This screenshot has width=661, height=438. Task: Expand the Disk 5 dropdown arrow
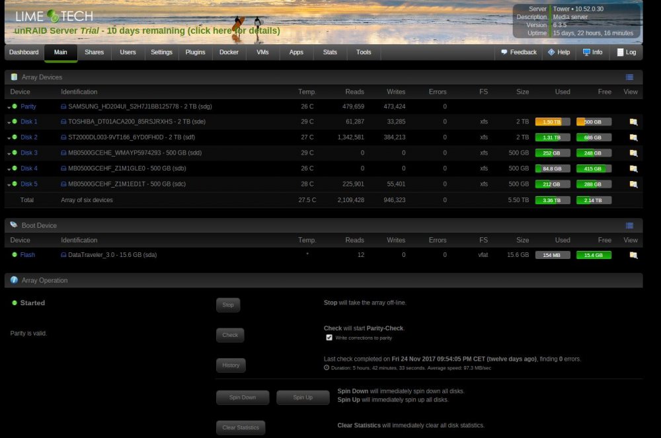tap(9, 185)
